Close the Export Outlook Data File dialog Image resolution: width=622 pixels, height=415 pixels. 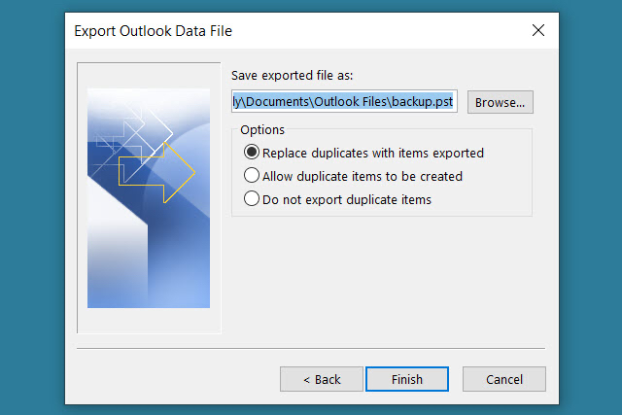click(538, 30)
